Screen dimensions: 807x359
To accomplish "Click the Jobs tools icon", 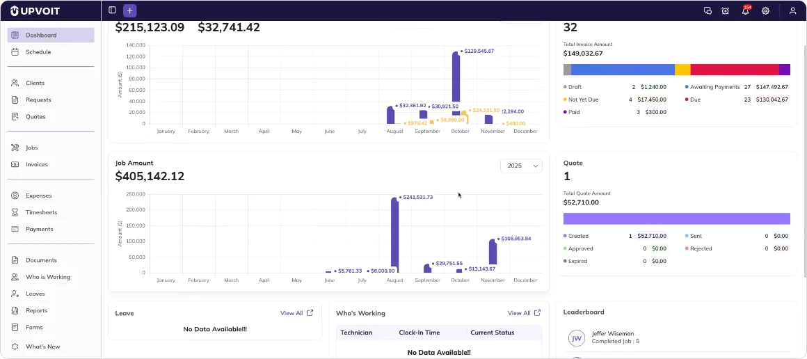I will tap(15, 147).
